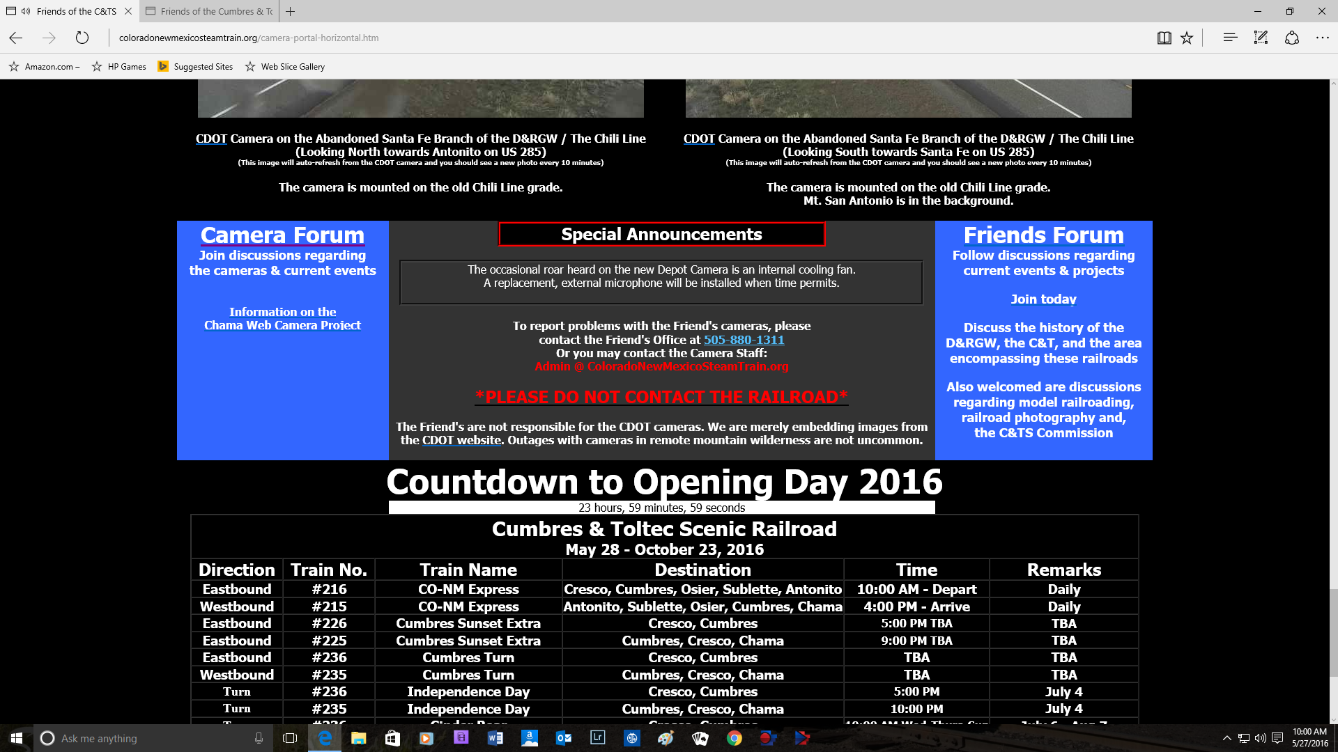Launch Lightroom from the taskbar
The width and height of the screenshot is (1338, 752).
coord(598,738)
